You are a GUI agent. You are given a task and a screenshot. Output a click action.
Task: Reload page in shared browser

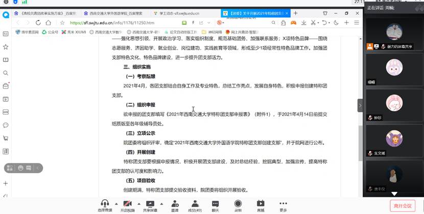(38, 23)
